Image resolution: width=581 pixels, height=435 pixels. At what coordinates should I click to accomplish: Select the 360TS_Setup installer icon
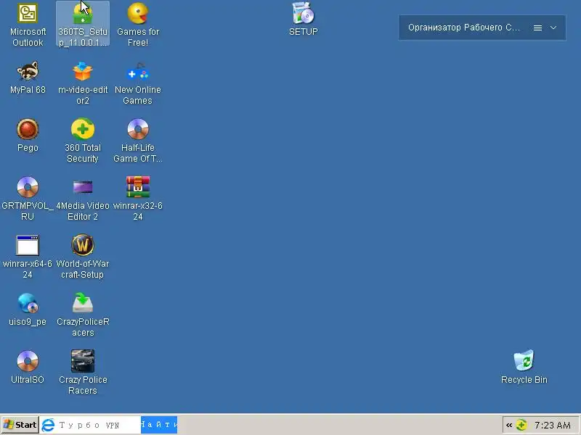click(83, 24)
